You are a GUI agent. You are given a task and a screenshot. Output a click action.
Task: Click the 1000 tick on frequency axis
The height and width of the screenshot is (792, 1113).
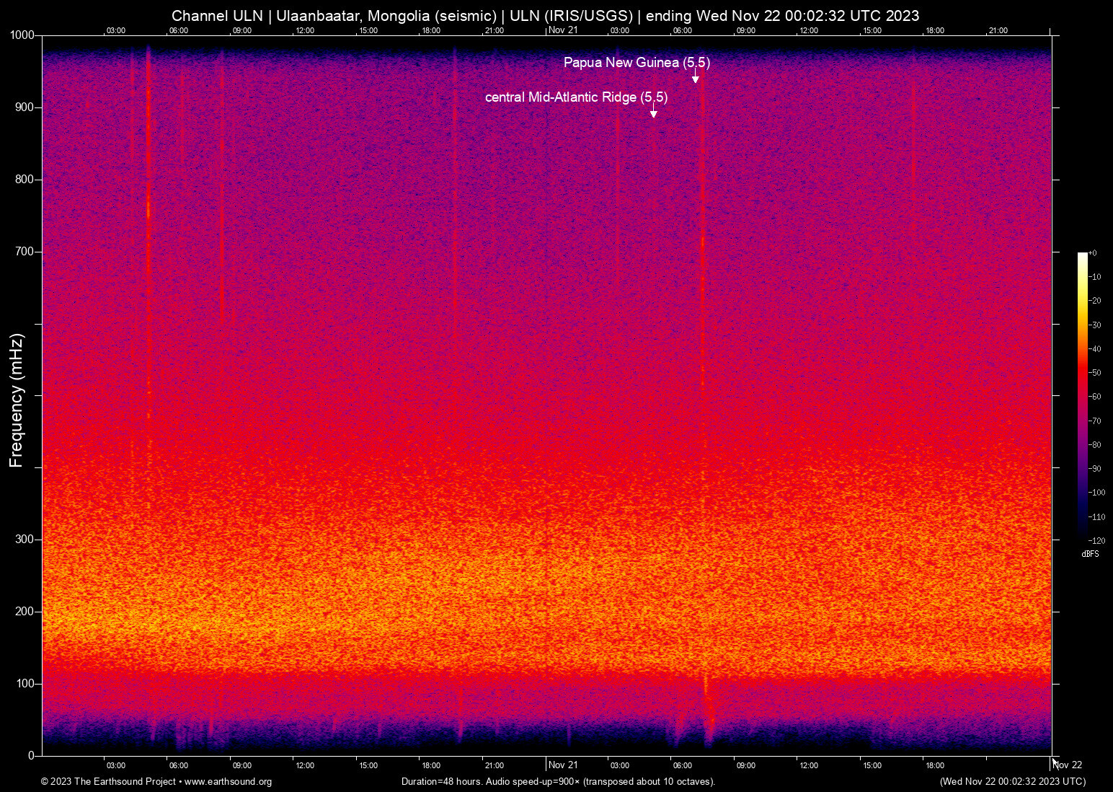[22, 35]
